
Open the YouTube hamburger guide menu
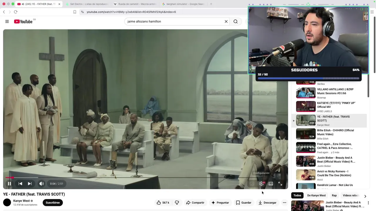point(7,21)
